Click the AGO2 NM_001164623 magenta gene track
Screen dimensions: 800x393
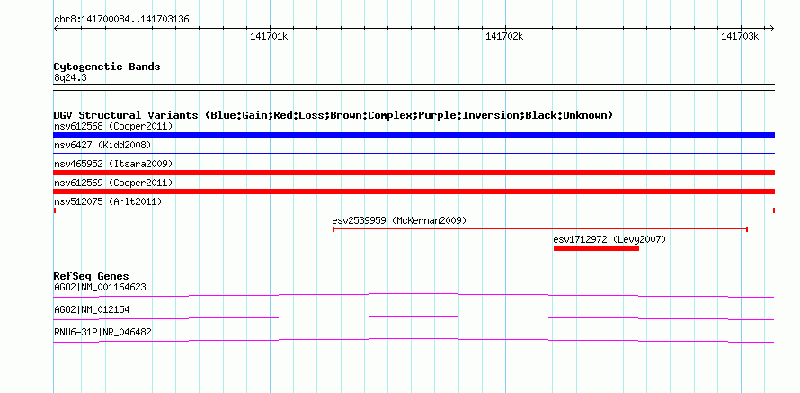[413, 295]
